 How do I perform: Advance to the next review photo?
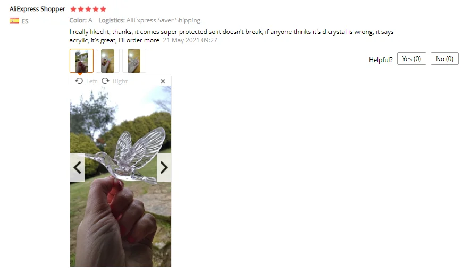coord(164,167)
